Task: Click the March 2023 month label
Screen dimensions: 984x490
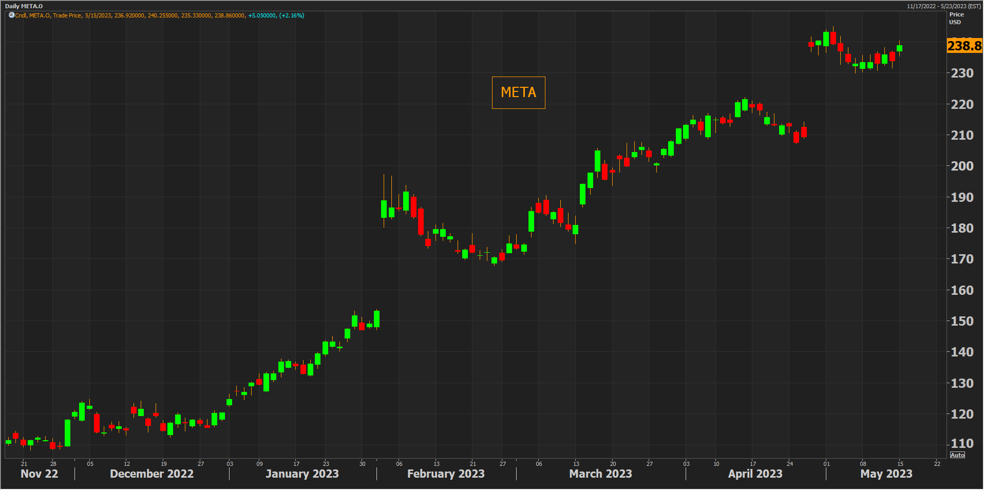Action: pos(600,474)
